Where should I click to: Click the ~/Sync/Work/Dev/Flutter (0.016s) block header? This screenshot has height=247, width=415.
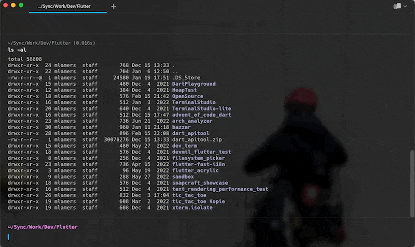[x=51, y=43]
